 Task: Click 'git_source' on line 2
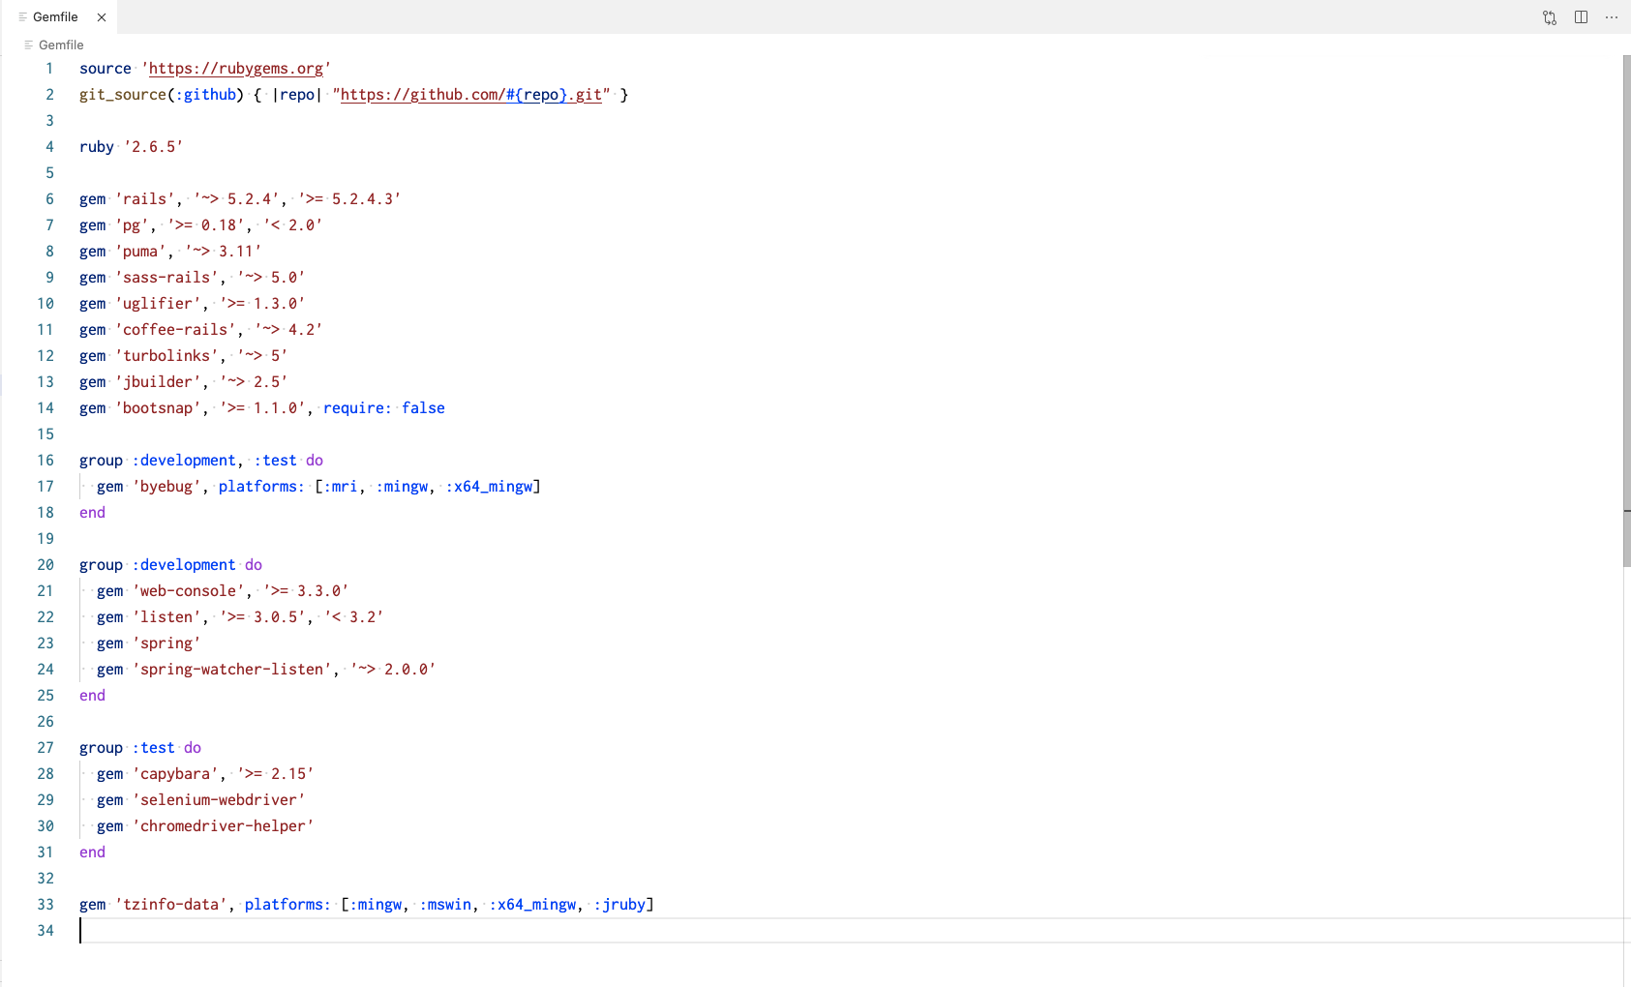pyautogui.click(x=123, y=95)
